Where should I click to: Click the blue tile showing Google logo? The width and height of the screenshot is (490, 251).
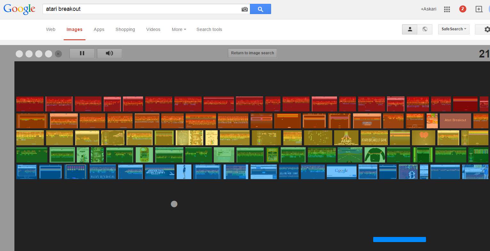point(341,172)
